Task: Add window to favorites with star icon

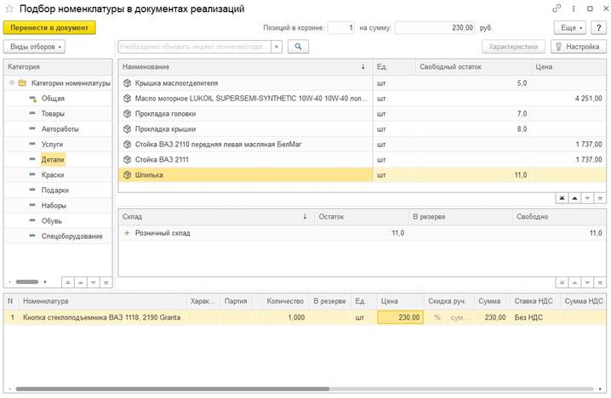Action: pos(9,9)
